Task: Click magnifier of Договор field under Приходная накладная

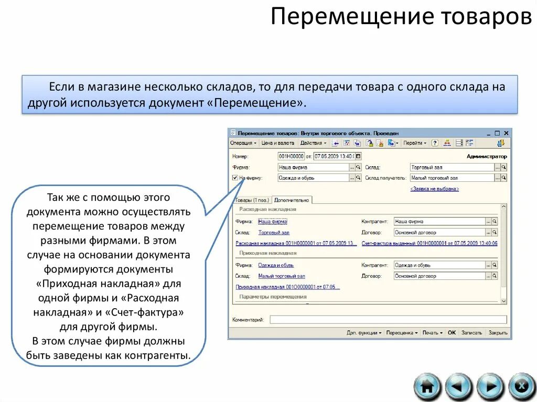Action: pos(495,276)
